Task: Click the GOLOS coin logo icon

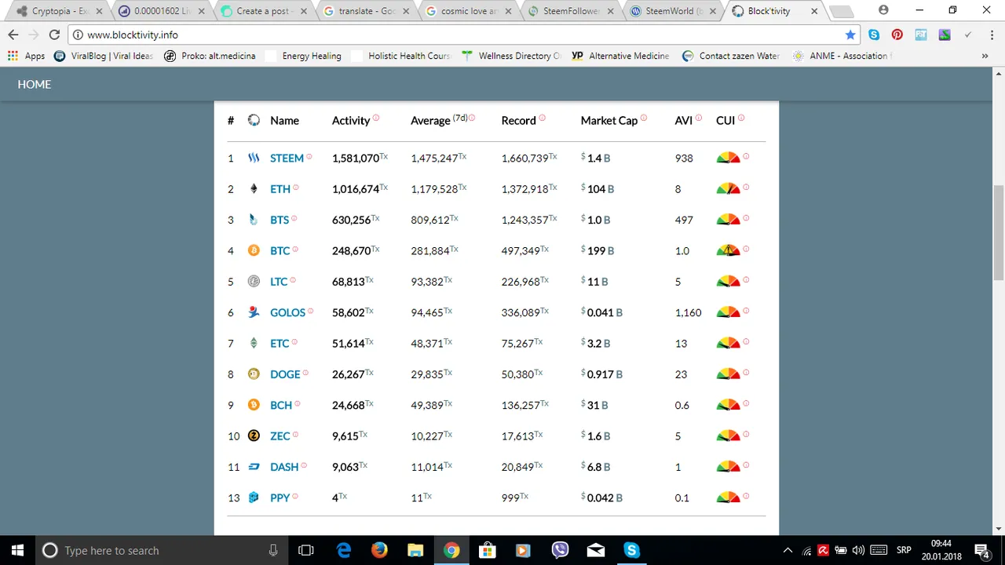Action: tap(254, 312)
